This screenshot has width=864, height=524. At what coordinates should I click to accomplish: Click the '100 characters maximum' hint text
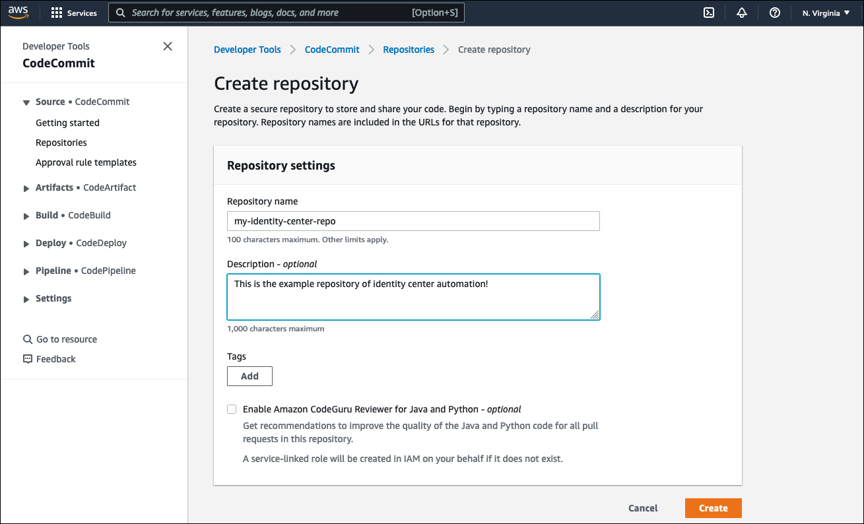point(308,240)
